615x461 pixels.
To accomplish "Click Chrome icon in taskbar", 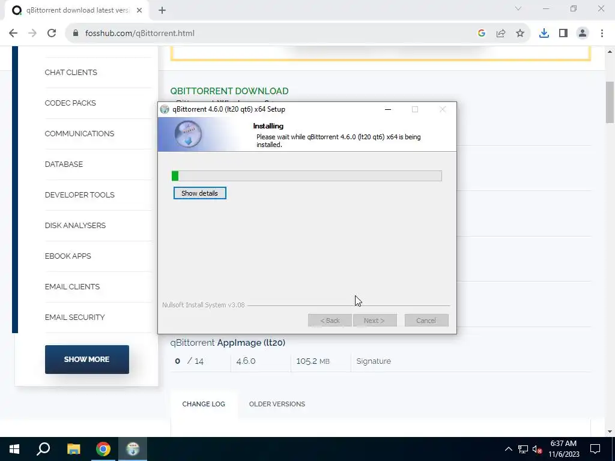I will click(103, 449).
